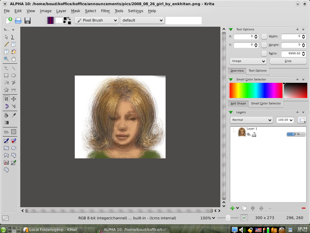Open the Filter menu

(105, 11)
